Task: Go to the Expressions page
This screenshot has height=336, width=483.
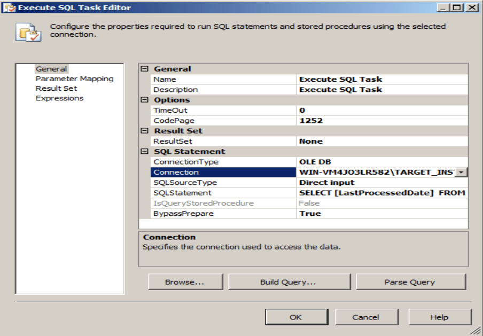Action: pos(59,98)
